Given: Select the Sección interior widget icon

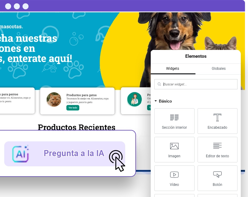Looking at the screenshot, I should coord(174,118).
